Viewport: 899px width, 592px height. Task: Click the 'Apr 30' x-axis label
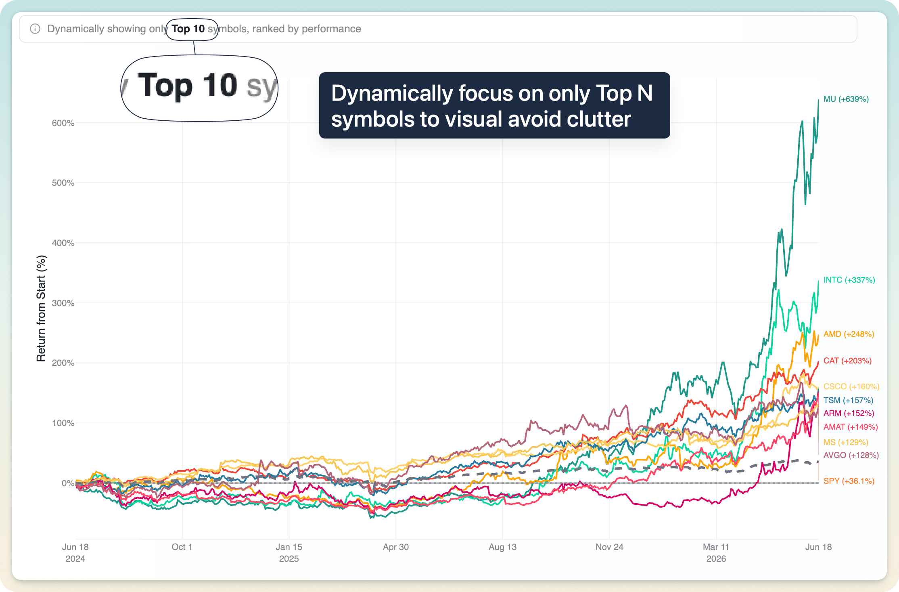coord(396,547)
